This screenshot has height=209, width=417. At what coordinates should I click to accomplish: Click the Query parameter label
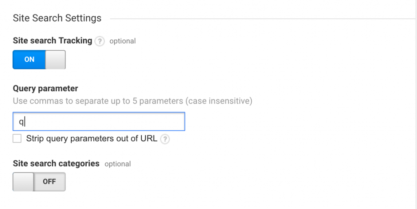click(x=46, y=88)
